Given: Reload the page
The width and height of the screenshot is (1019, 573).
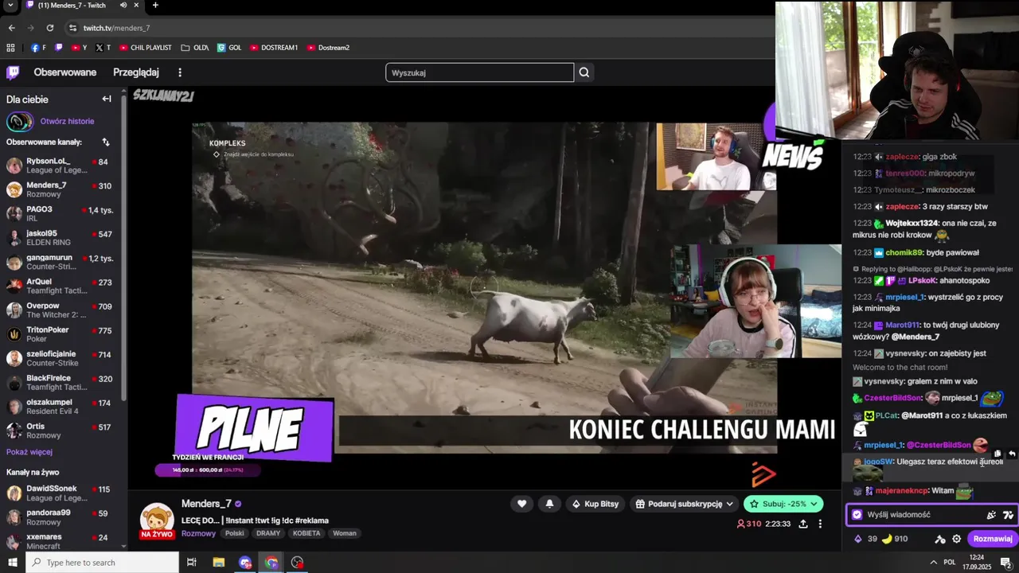Looking at the screenshot, I should (50, 28).
